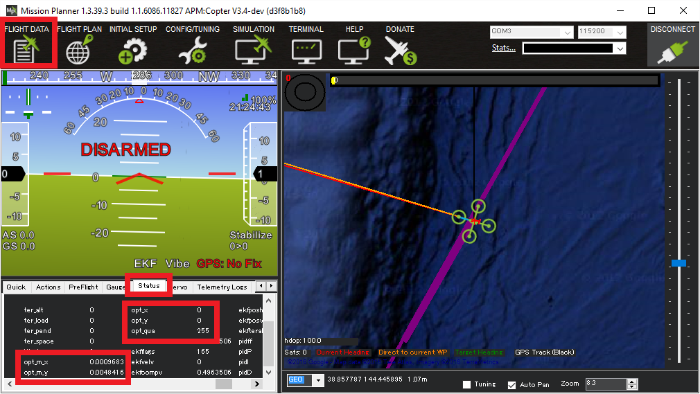Open the Help icon

pyautogui.click(x=354, y=51)
